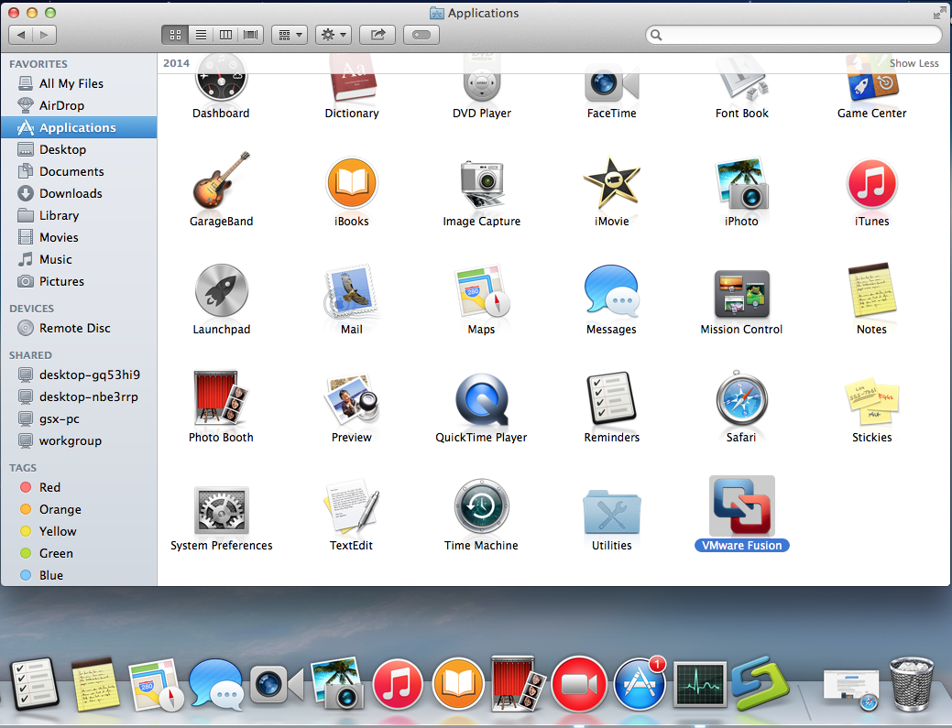952x728 pixels.
Task: Open Photo Booth
Action: (x=221, y=403)
